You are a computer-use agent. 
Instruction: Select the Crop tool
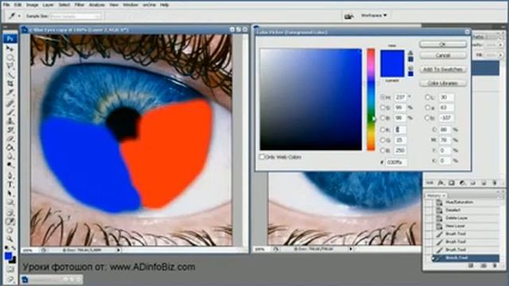tap(10, 83)
